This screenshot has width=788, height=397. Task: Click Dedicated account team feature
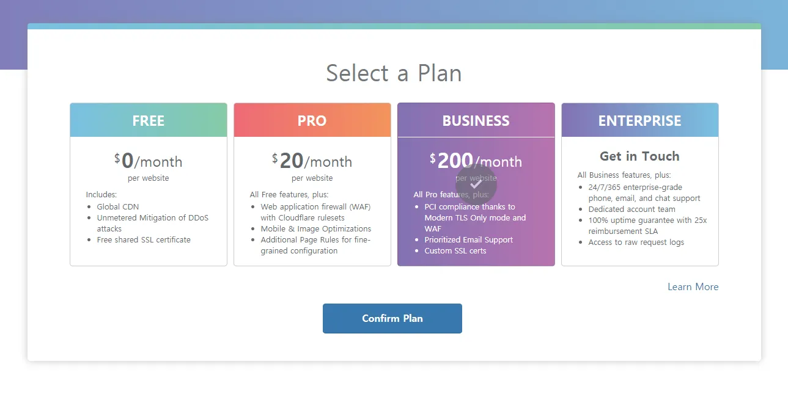(x=632, y=209)
